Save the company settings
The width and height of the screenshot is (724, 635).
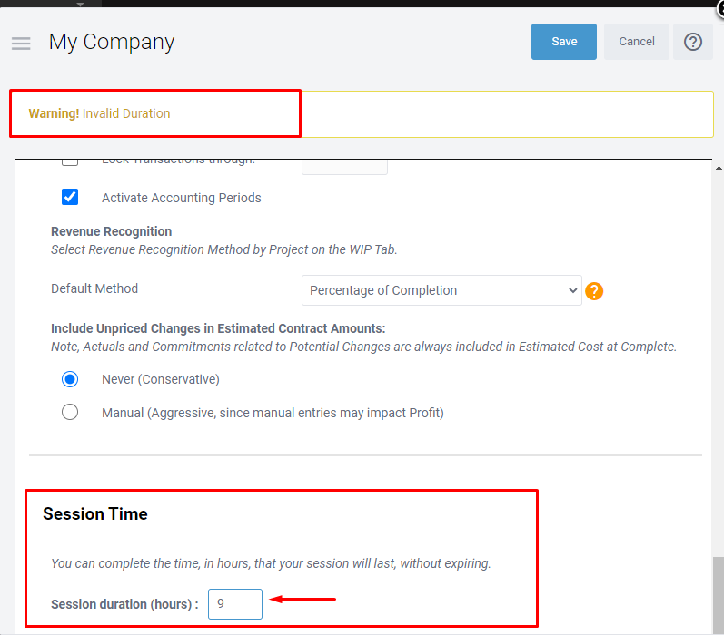coord(564,42)
